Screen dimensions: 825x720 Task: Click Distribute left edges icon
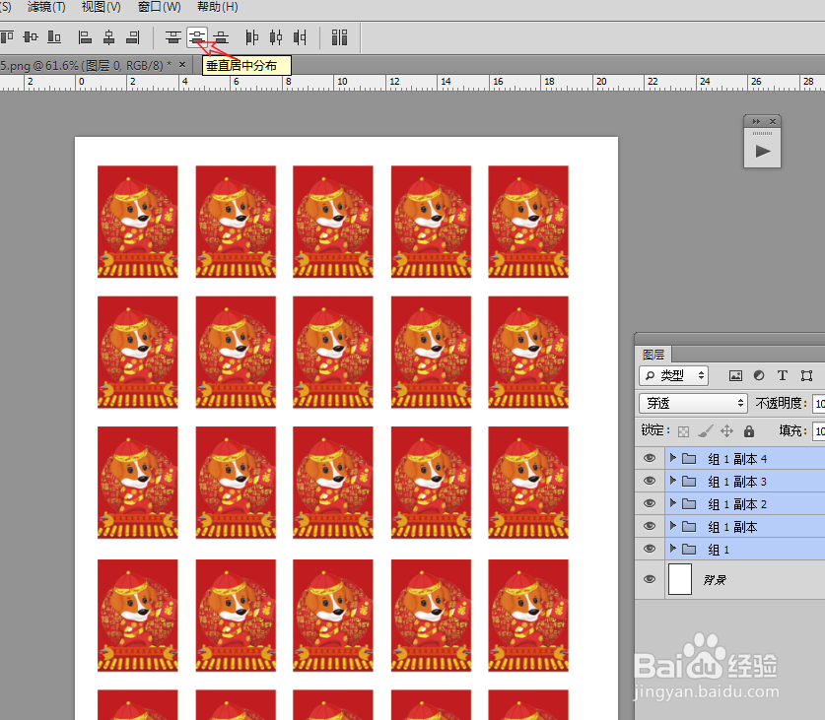coord(252,36)
